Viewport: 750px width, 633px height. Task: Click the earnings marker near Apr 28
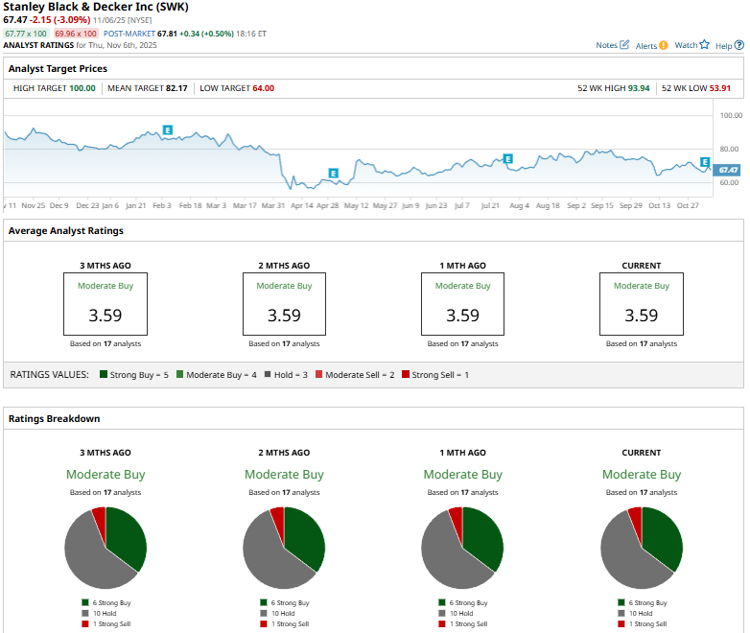(334, 174)
